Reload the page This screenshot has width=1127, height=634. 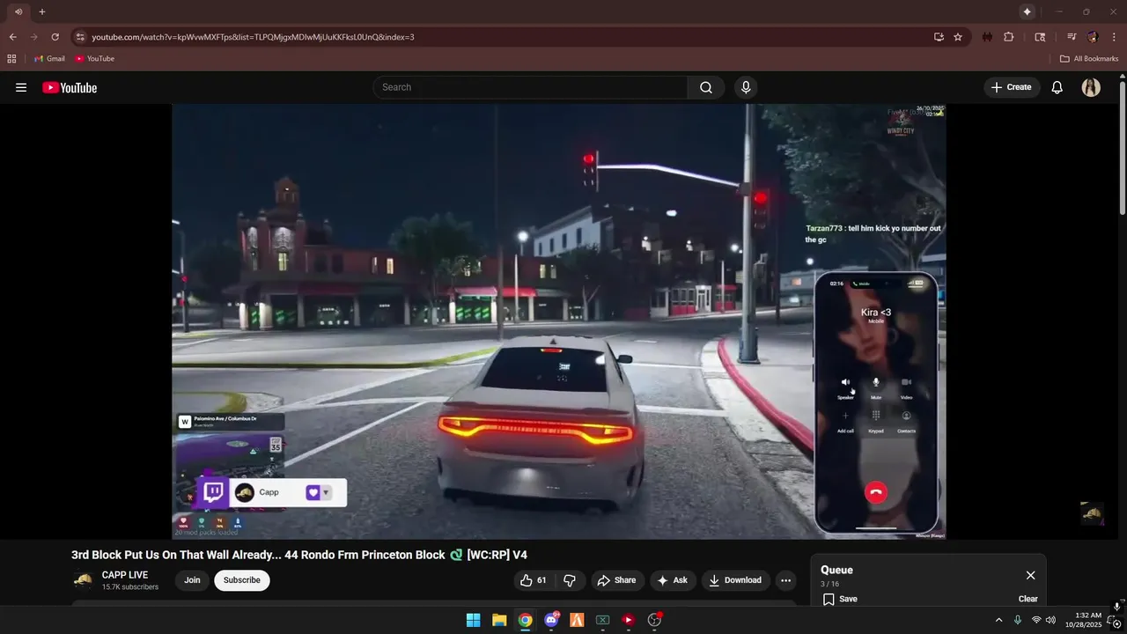point(55,37)
